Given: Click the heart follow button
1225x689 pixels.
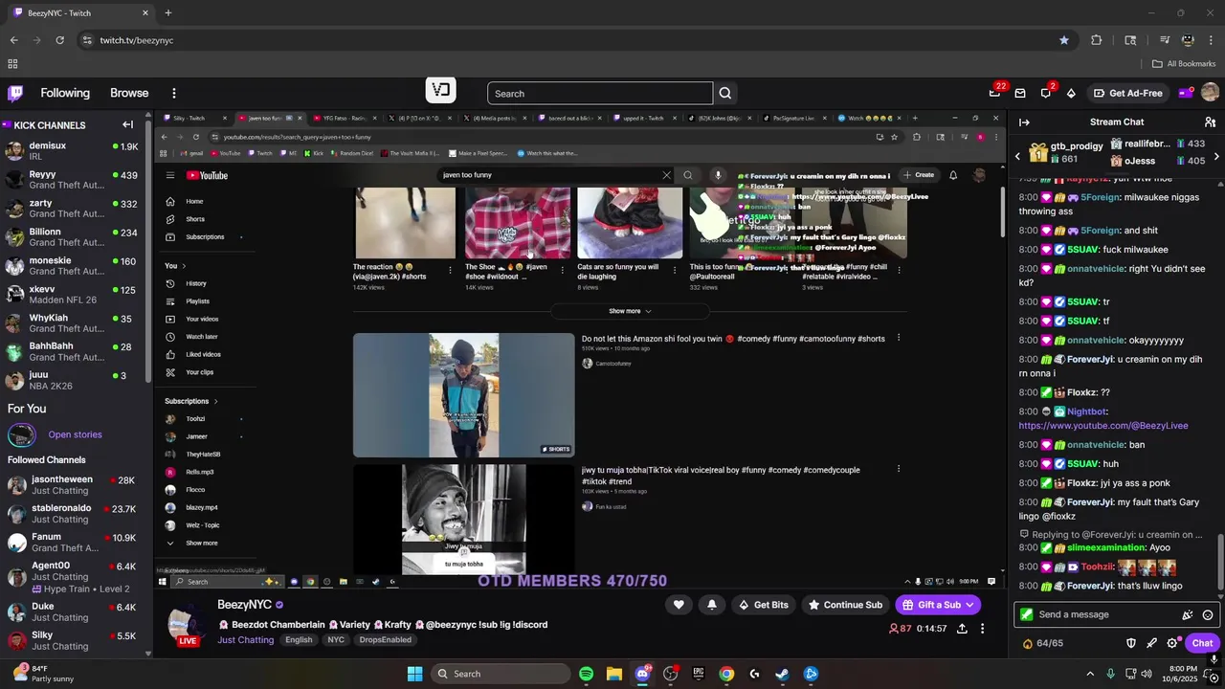Looking at the screenshot, I should [679, 605].
